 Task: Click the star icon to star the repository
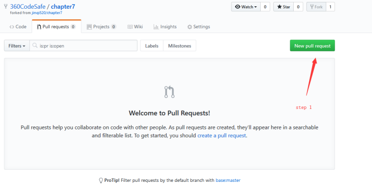[x=280, y=7]
